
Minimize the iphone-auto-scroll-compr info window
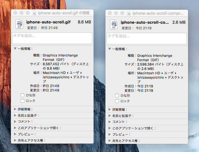click(x=116, y=13)
